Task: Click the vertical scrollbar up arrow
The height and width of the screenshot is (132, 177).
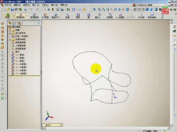Action: tap(171, 22)
